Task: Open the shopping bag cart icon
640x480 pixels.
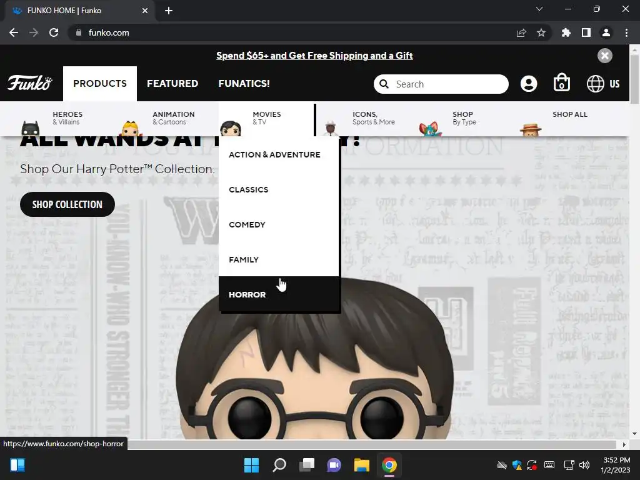Action: point(562,82)
